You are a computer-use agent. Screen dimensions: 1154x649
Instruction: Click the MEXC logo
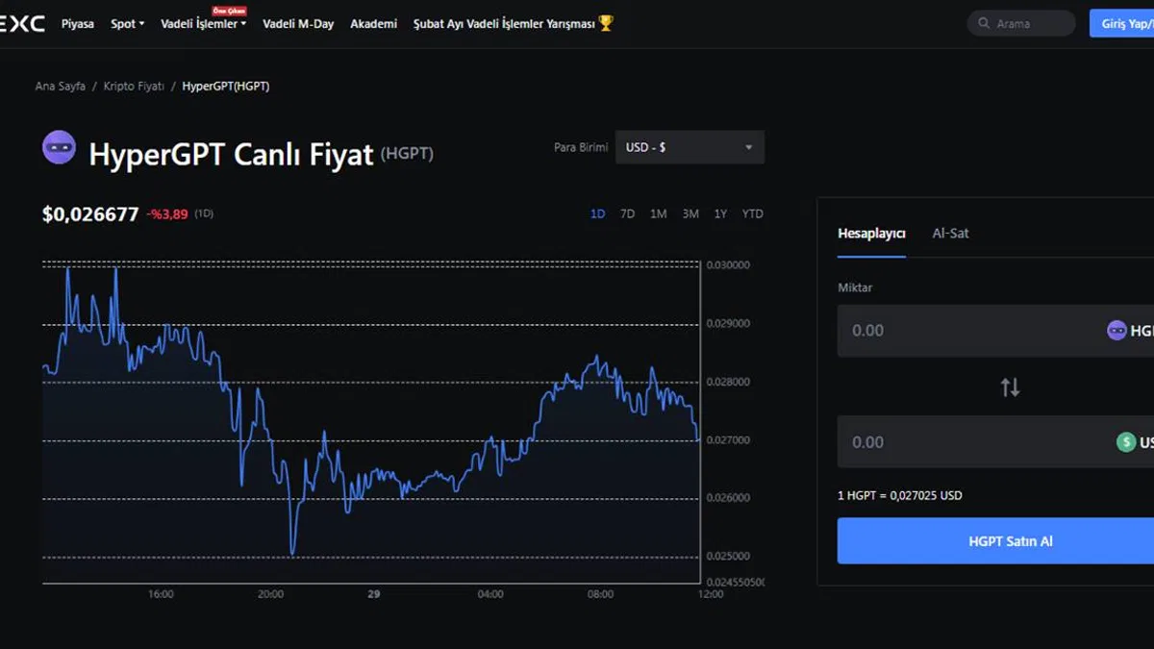[x=21, y=24]
